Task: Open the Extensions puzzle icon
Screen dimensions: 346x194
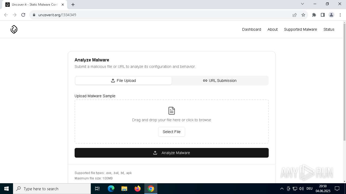Action: (x=314, y=15)
